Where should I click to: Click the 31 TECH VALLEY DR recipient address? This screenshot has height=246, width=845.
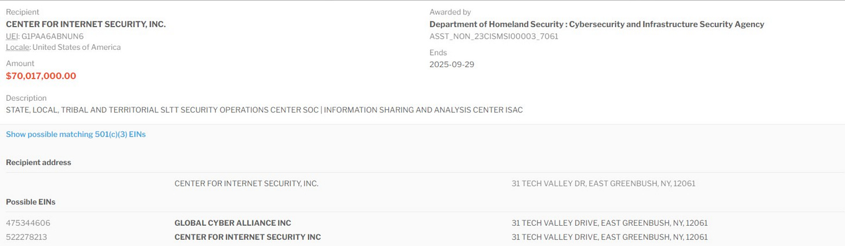click(603, 183)
